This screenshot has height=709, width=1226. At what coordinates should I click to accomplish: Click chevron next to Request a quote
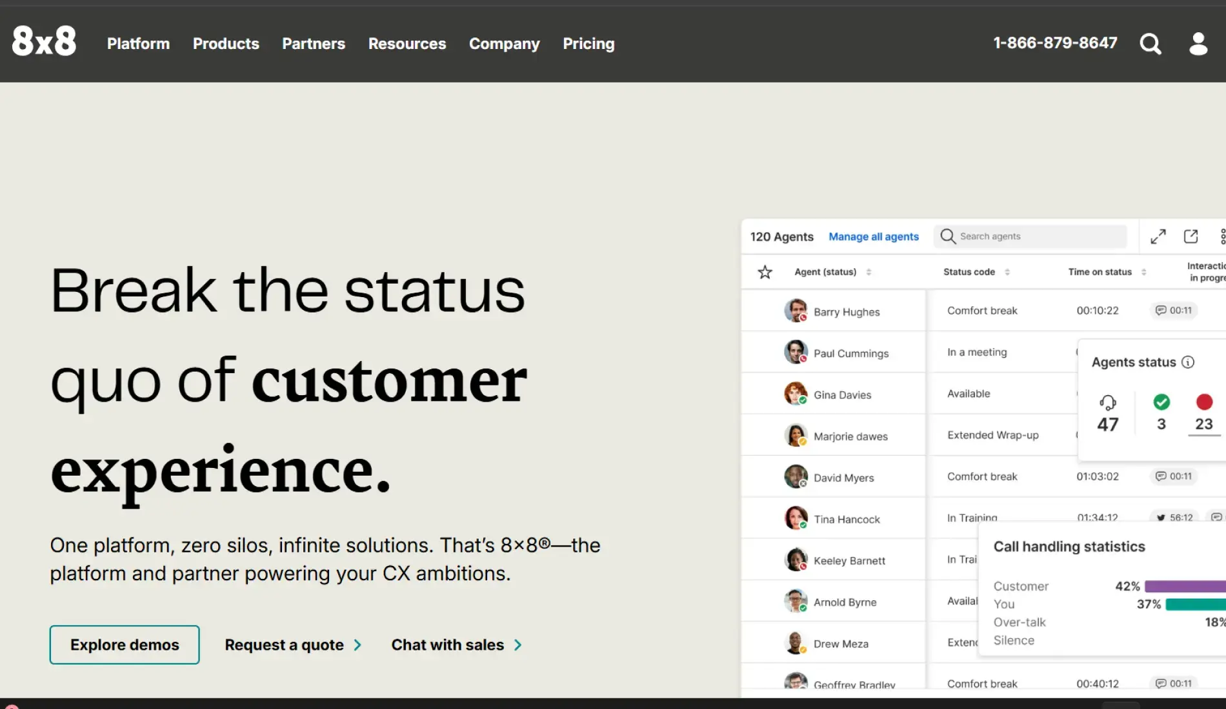point(357,645)
